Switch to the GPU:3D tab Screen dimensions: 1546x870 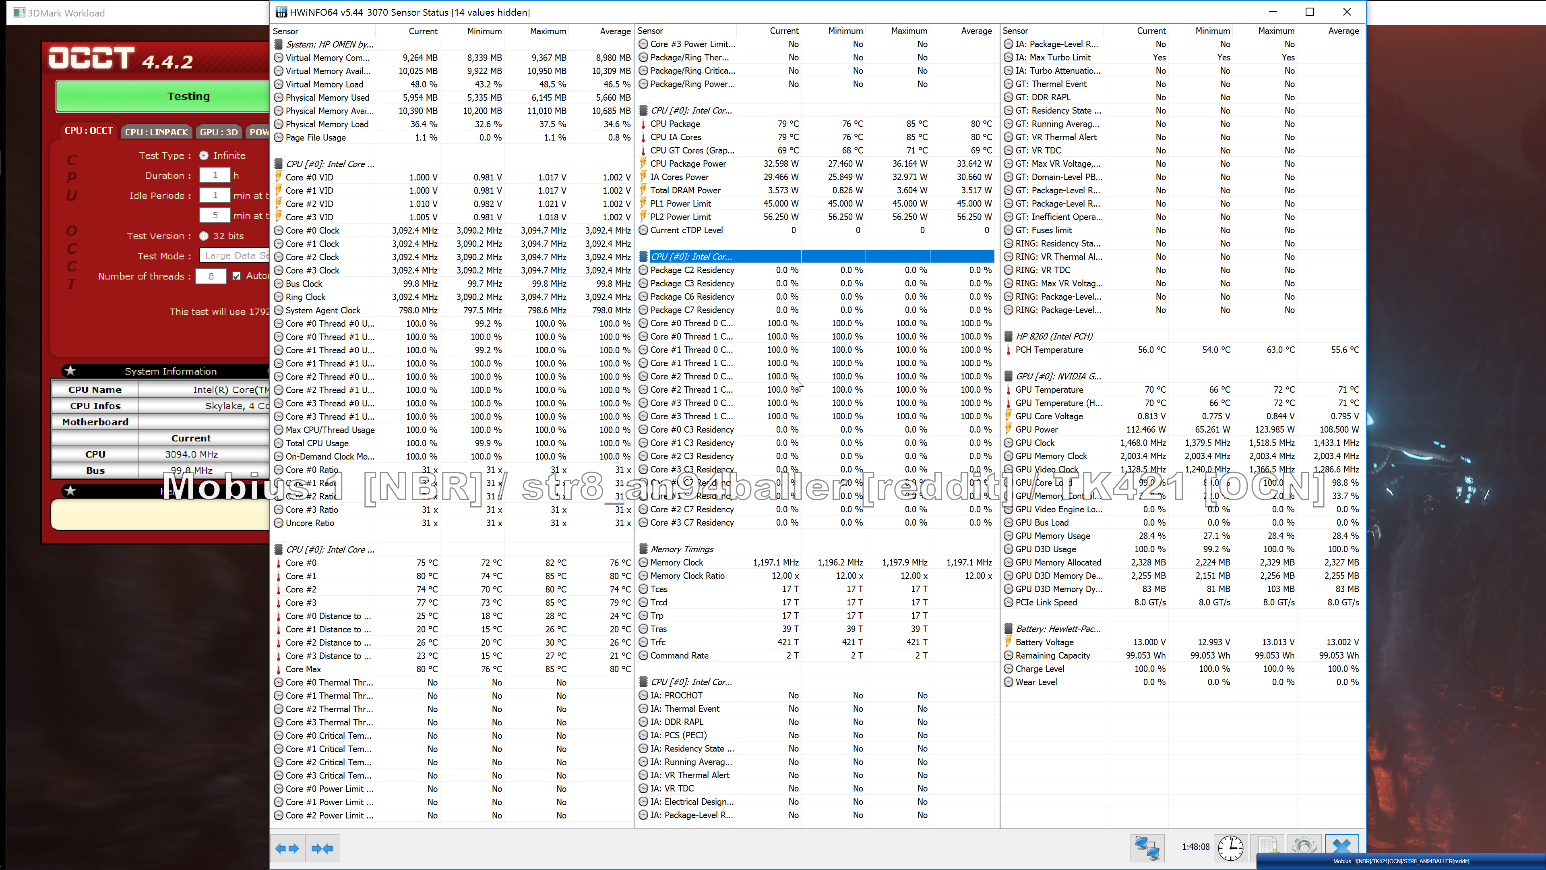click(x=219, y=131)
